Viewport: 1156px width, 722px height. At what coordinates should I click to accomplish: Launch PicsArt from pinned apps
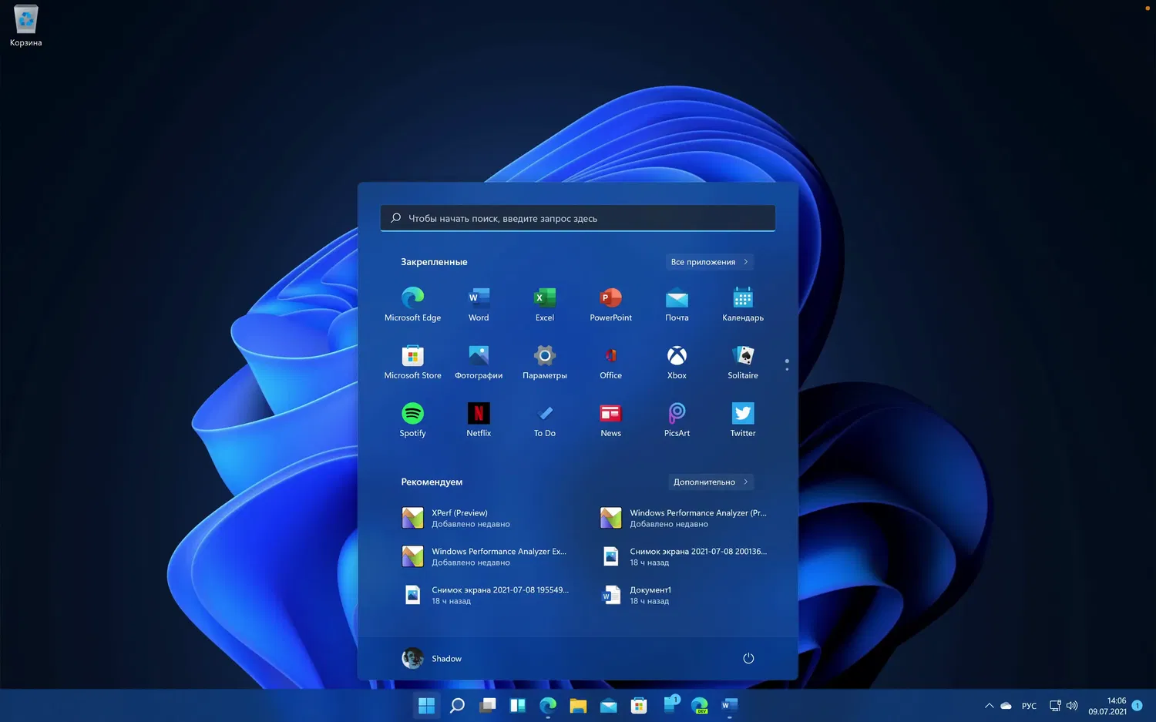click(677, 419)
